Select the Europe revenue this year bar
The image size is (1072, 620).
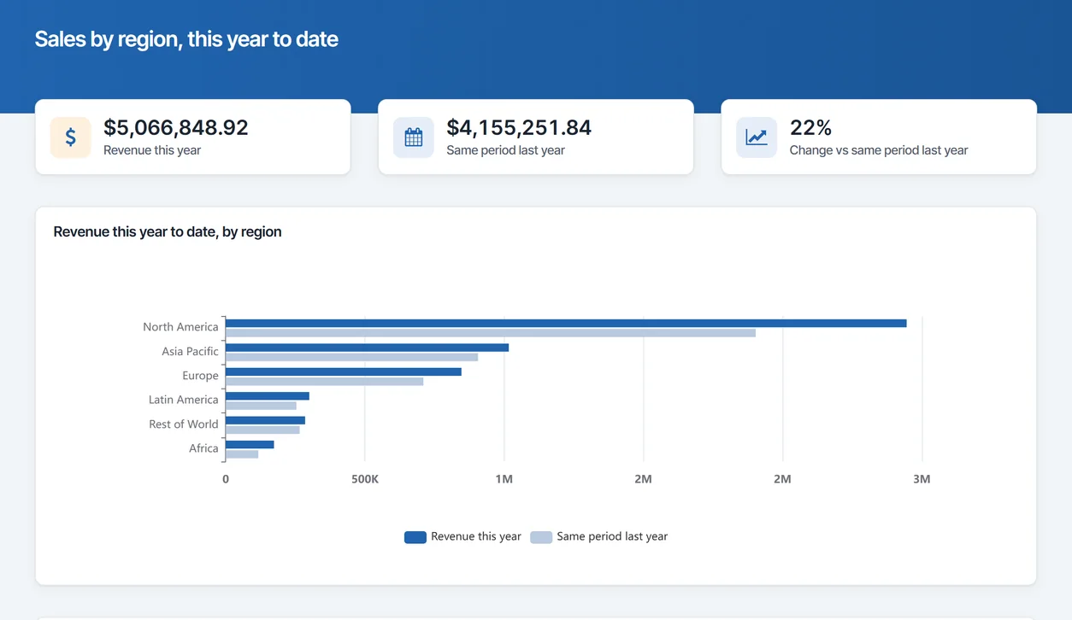coord(344,372)
